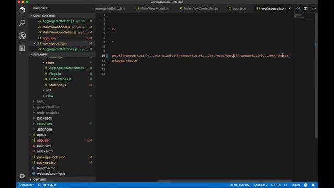
Task: Open the Explorer view in activity bar
Action: point(22,10)
